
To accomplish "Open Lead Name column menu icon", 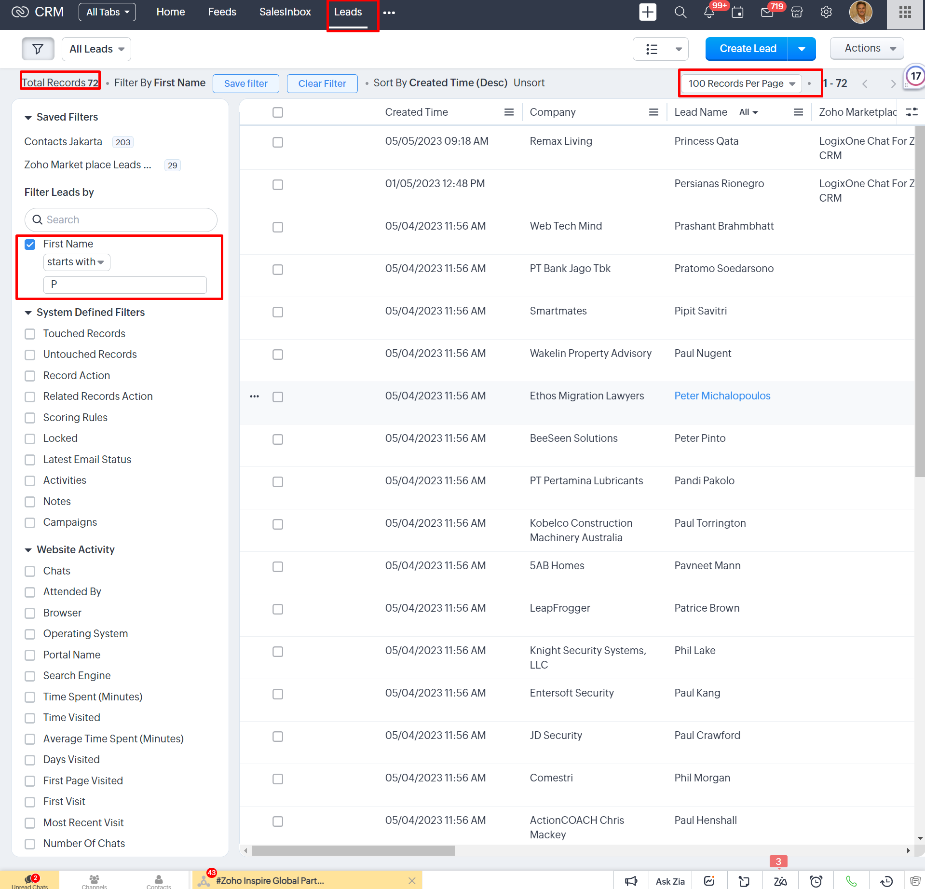I will pyautogui.click(x=798, y=112).
